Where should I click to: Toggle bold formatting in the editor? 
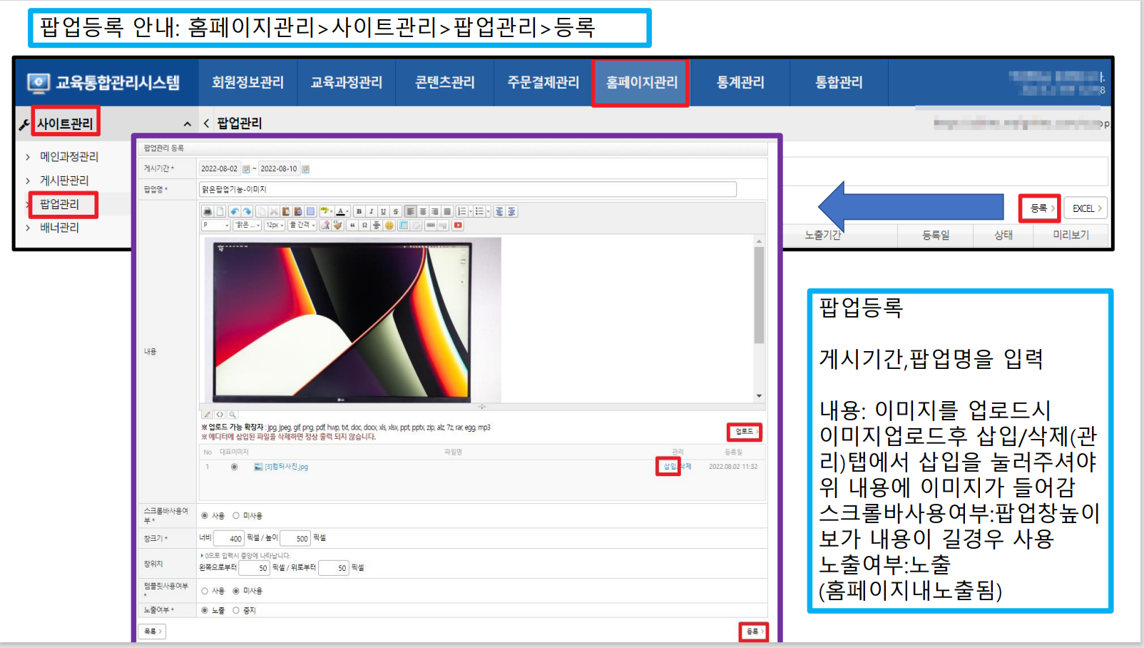point(359,211)
